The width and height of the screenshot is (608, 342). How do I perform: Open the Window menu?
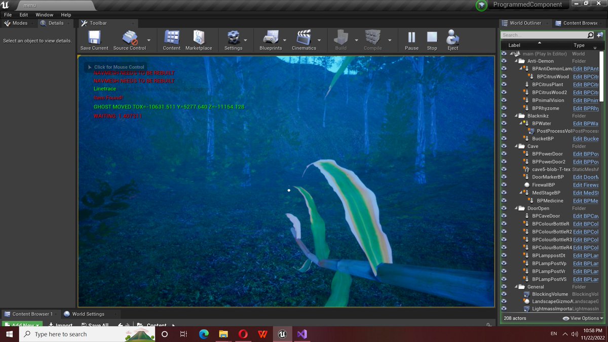[45, 15]
